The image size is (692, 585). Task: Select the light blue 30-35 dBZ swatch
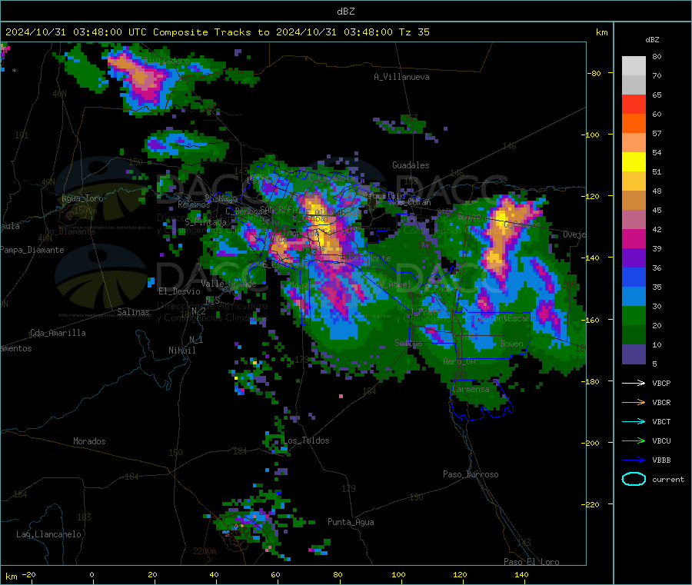[634, 297]
